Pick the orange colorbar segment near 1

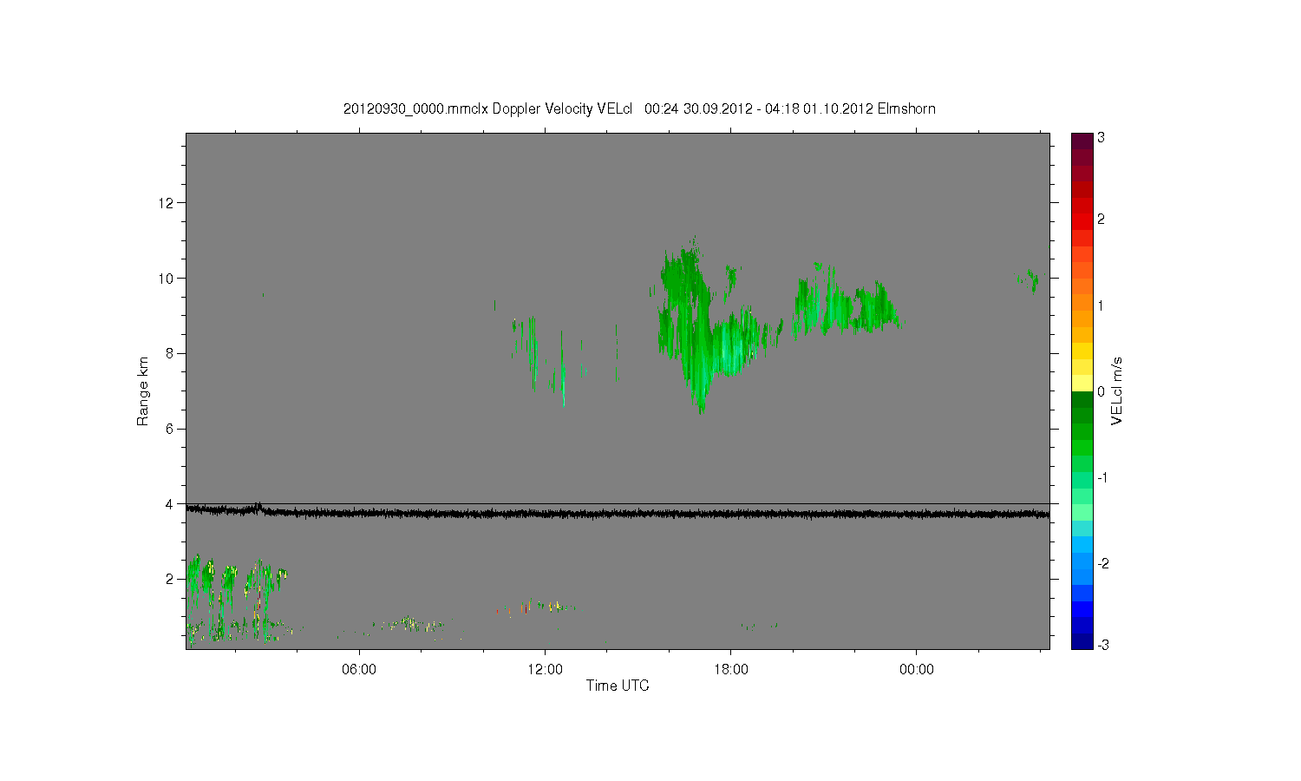tap(1082, 303)
